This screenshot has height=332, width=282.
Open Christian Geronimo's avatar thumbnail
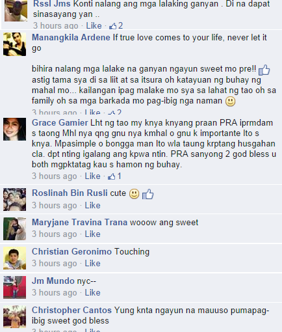14,258
